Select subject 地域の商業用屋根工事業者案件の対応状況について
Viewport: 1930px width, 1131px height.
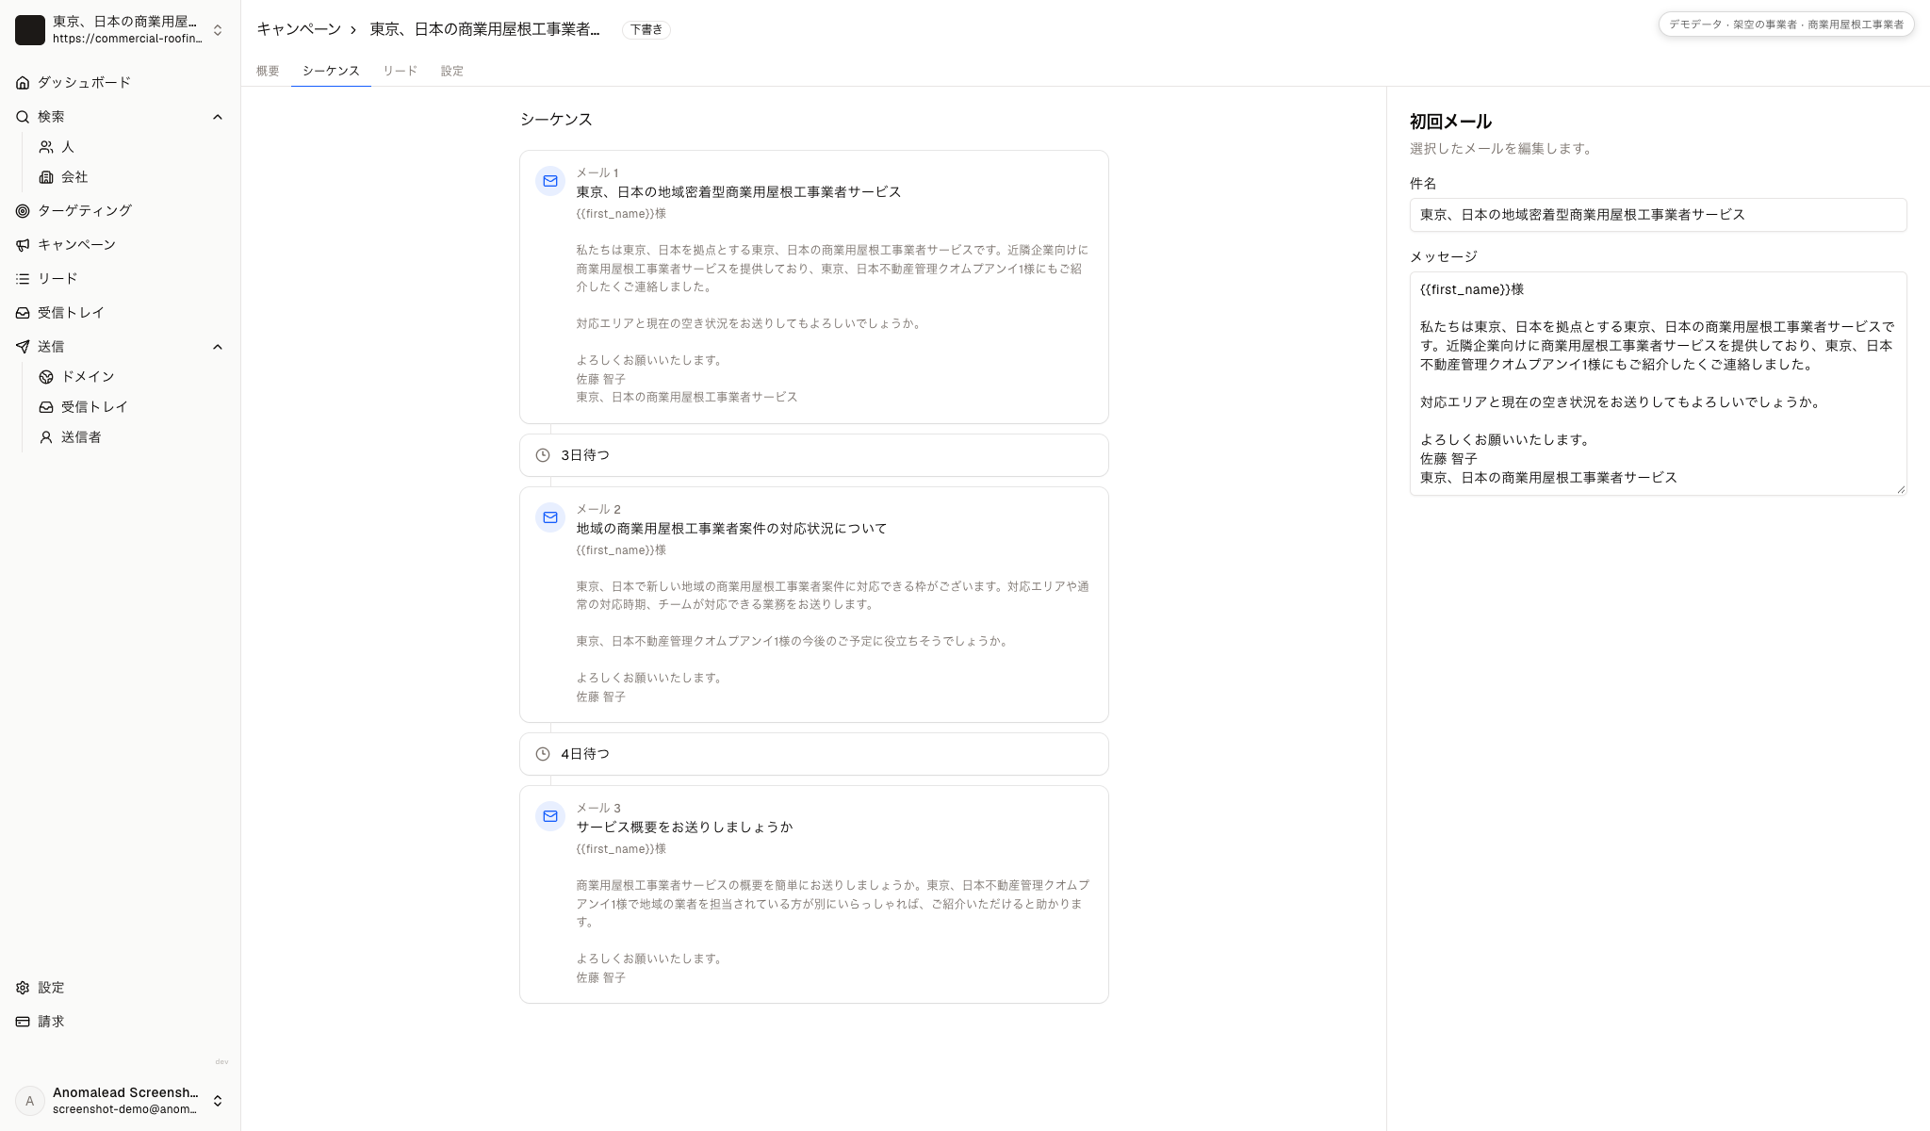click(731, 529)
